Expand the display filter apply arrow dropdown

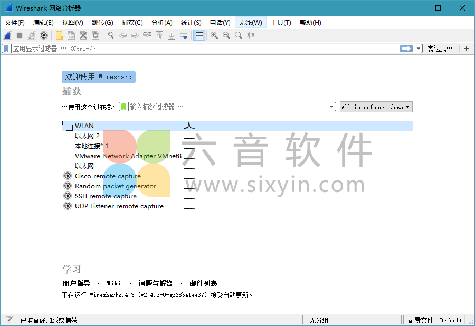pyautogui.click(x=417, y=48)
